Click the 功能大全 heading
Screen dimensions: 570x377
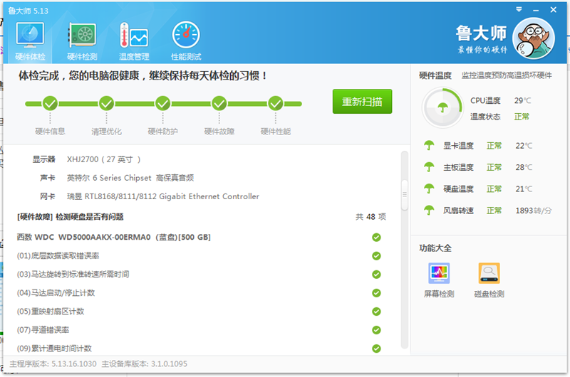click(435, 248)
